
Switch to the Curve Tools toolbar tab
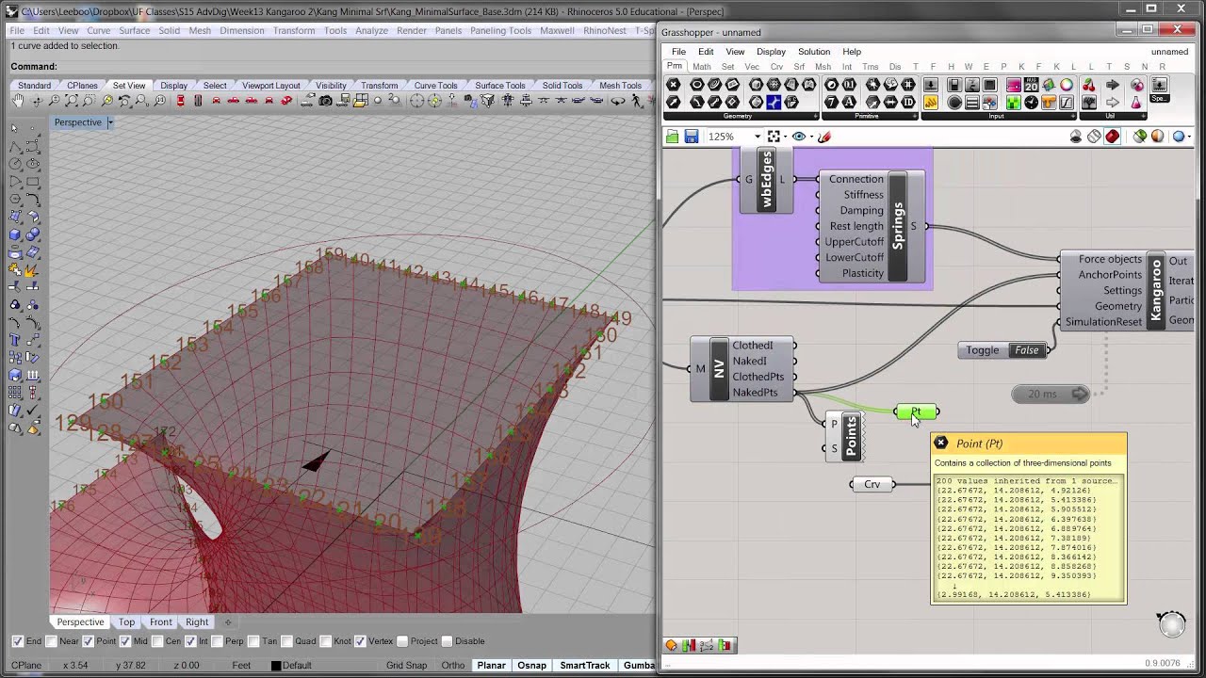tap(435, 86)
